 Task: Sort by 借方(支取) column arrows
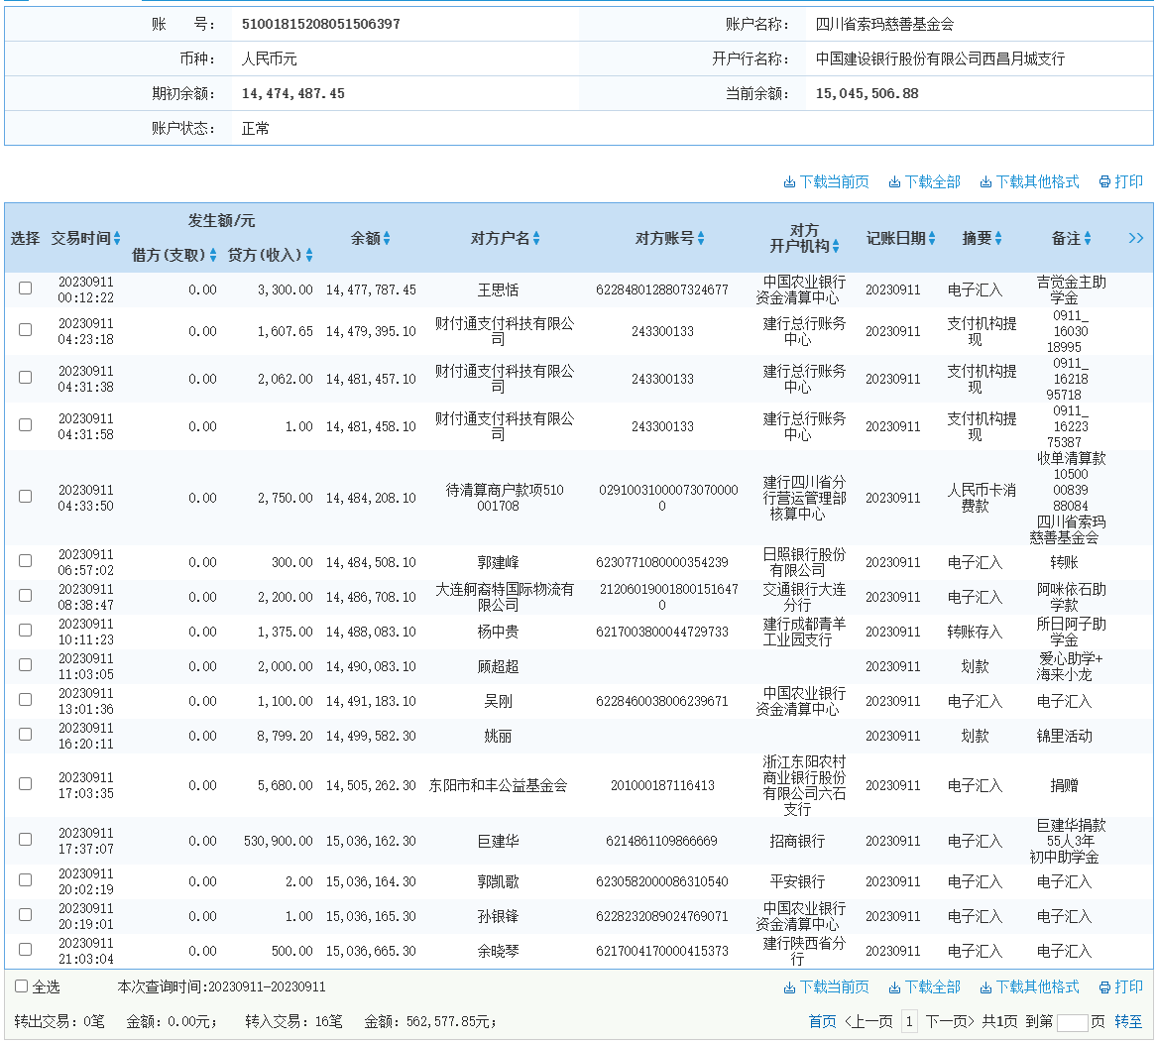tap(213, 256)
